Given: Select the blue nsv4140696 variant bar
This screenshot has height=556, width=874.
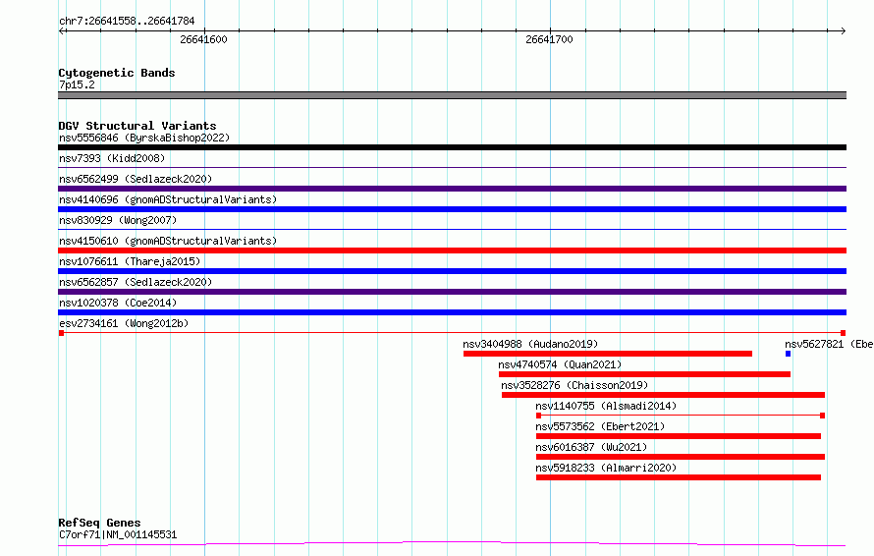Looking at the screenshot, I should [452, 209].
